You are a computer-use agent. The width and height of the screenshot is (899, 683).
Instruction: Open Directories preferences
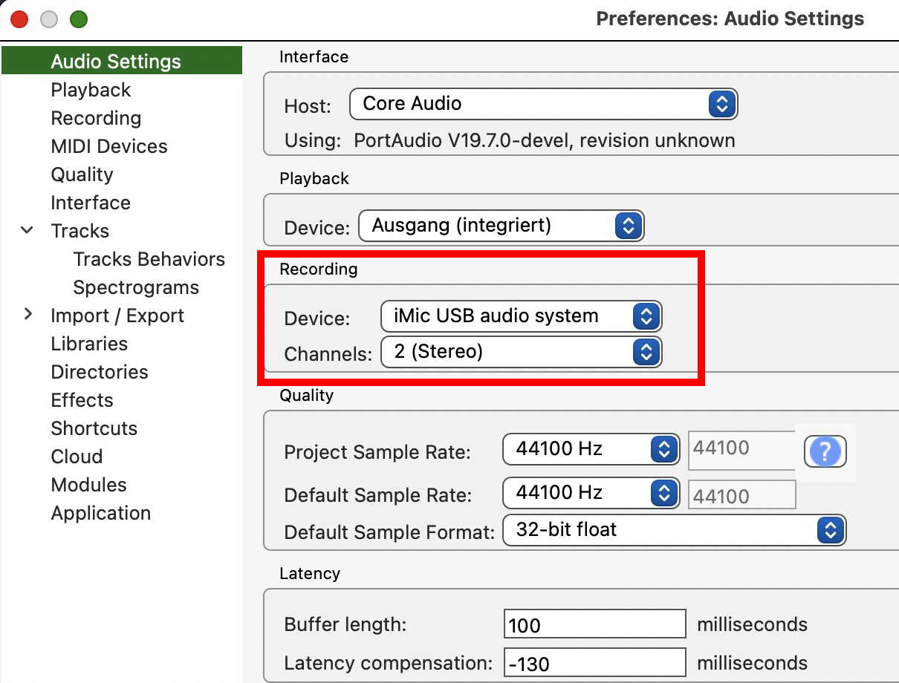coord(100,372)
